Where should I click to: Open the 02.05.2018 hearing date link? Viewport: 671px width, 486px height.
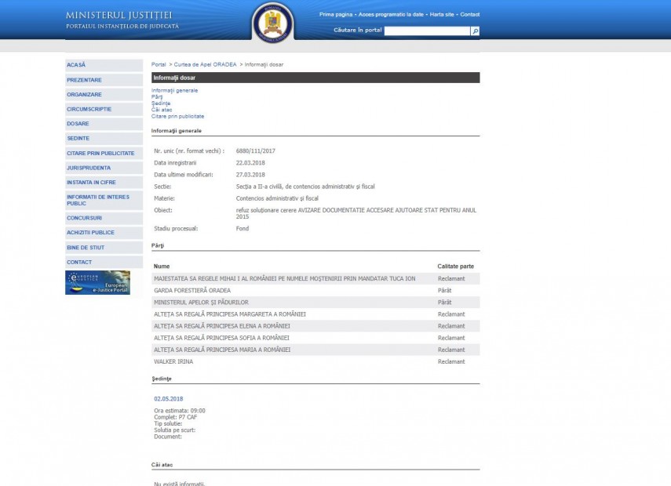pos(168,399)
